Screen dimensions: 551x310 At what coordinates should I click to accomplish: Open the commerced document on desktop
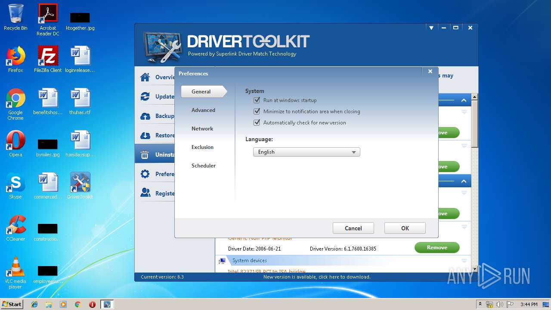click(48, 186)
